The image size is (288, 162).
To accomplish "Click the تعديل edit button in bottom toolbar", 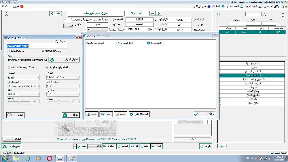I will (156, 146).
